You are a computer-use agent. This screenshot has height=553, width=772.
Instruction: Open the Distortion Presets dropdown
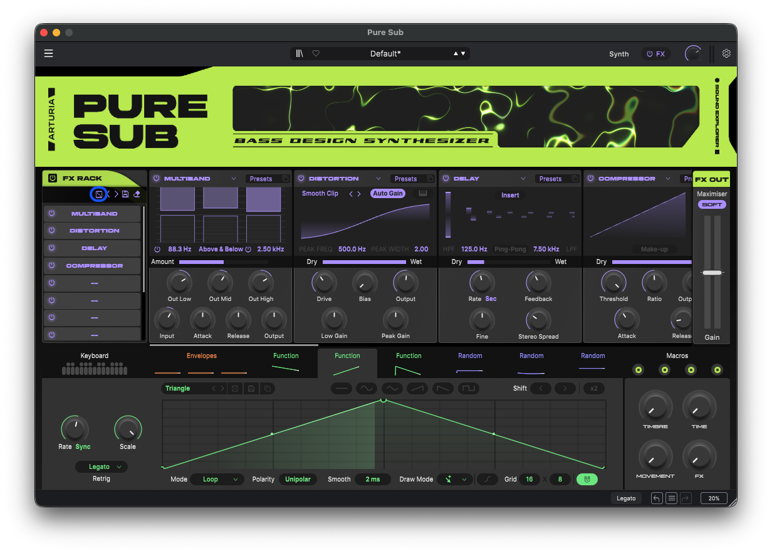(x=406, y=179)
